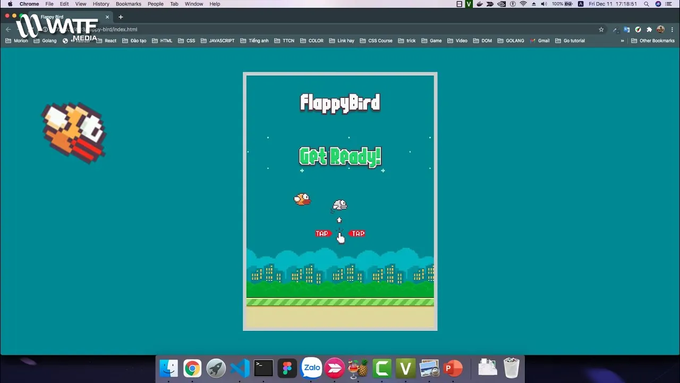Open the Window menu
680x383 pixels.
pyautogui.click(x=194, y=4)
